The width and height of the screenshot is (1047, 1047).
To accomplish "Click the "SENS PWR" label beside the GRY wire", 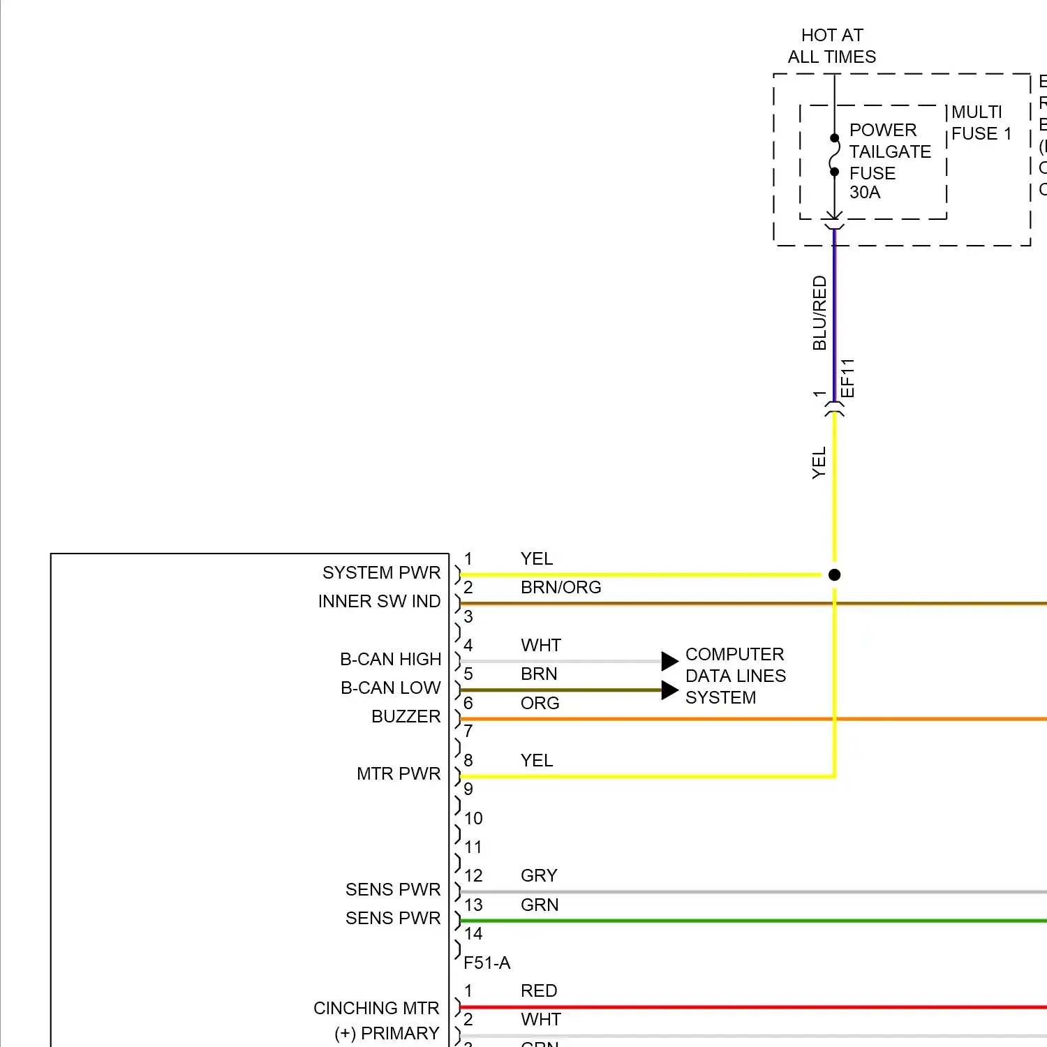I will [x=393, y=890].
